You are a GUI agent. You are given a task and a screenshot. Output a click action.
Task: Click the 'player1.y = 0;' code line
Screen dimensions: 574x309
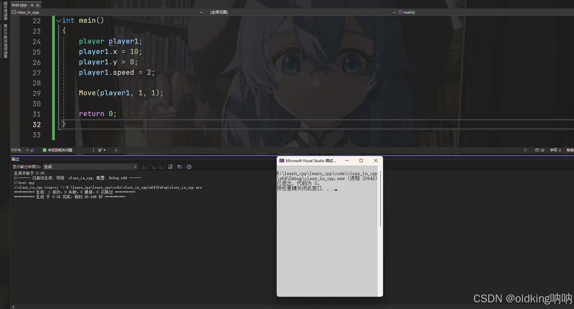pos(108,62)
